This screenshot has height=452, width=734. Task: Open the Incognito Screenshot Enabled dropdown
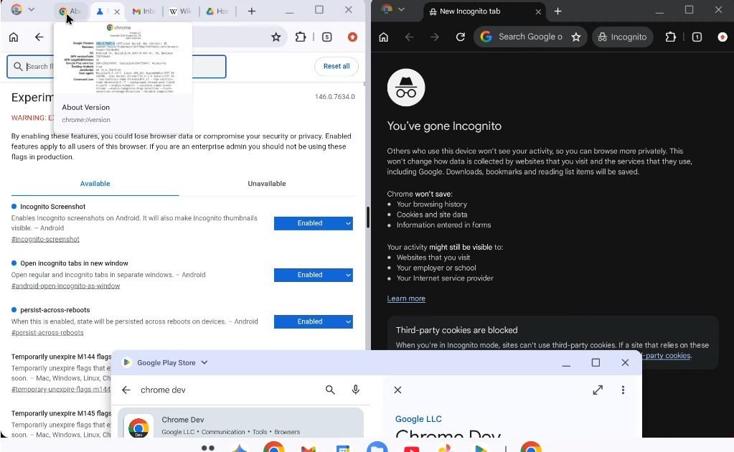(313, 223)
